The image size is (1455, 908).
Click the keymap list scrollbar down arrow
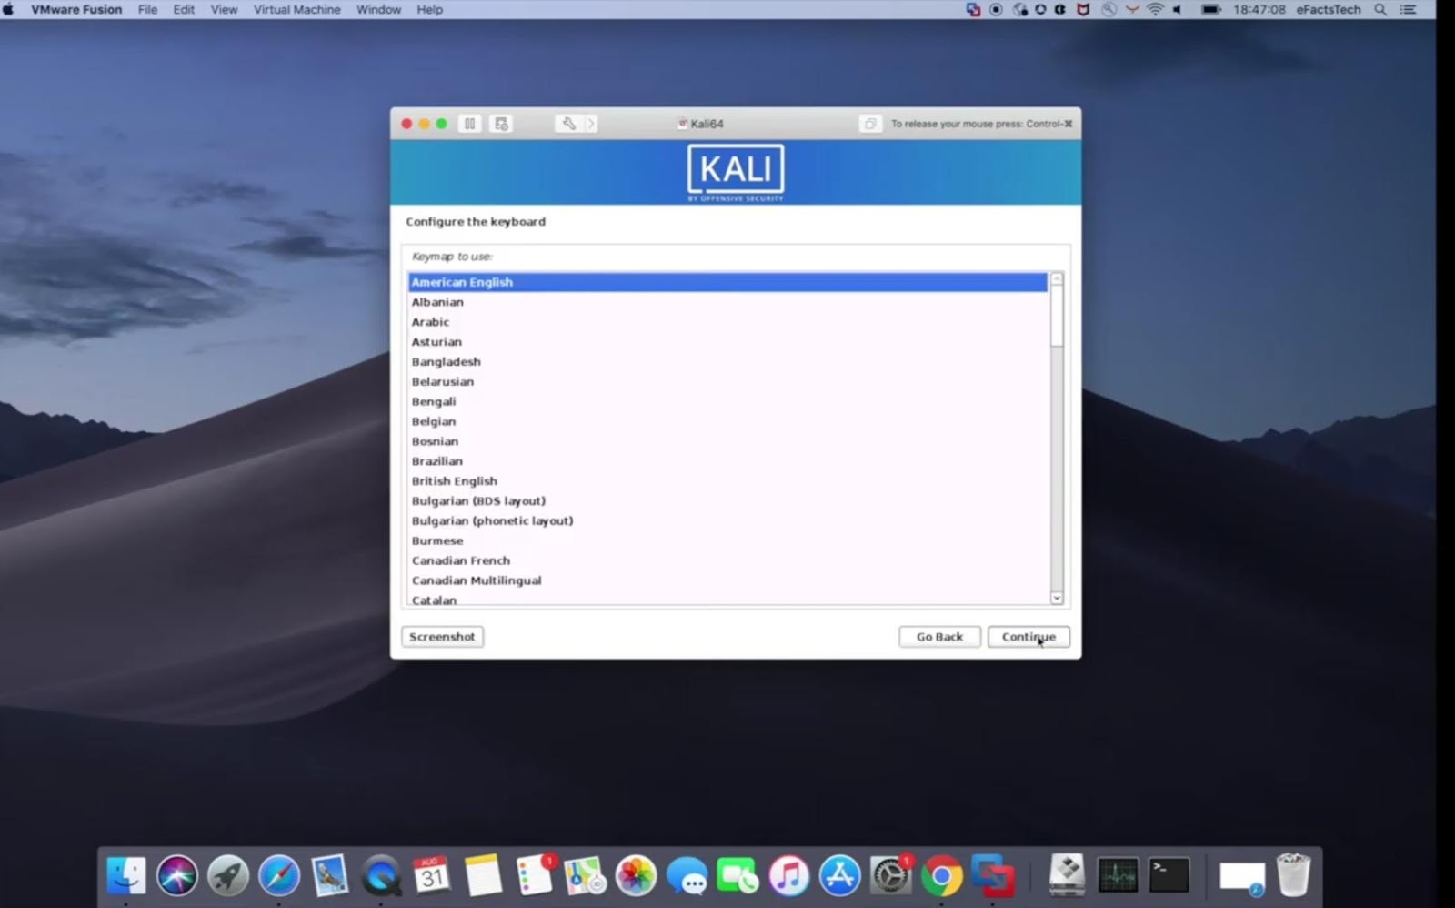pos(1057,598)
